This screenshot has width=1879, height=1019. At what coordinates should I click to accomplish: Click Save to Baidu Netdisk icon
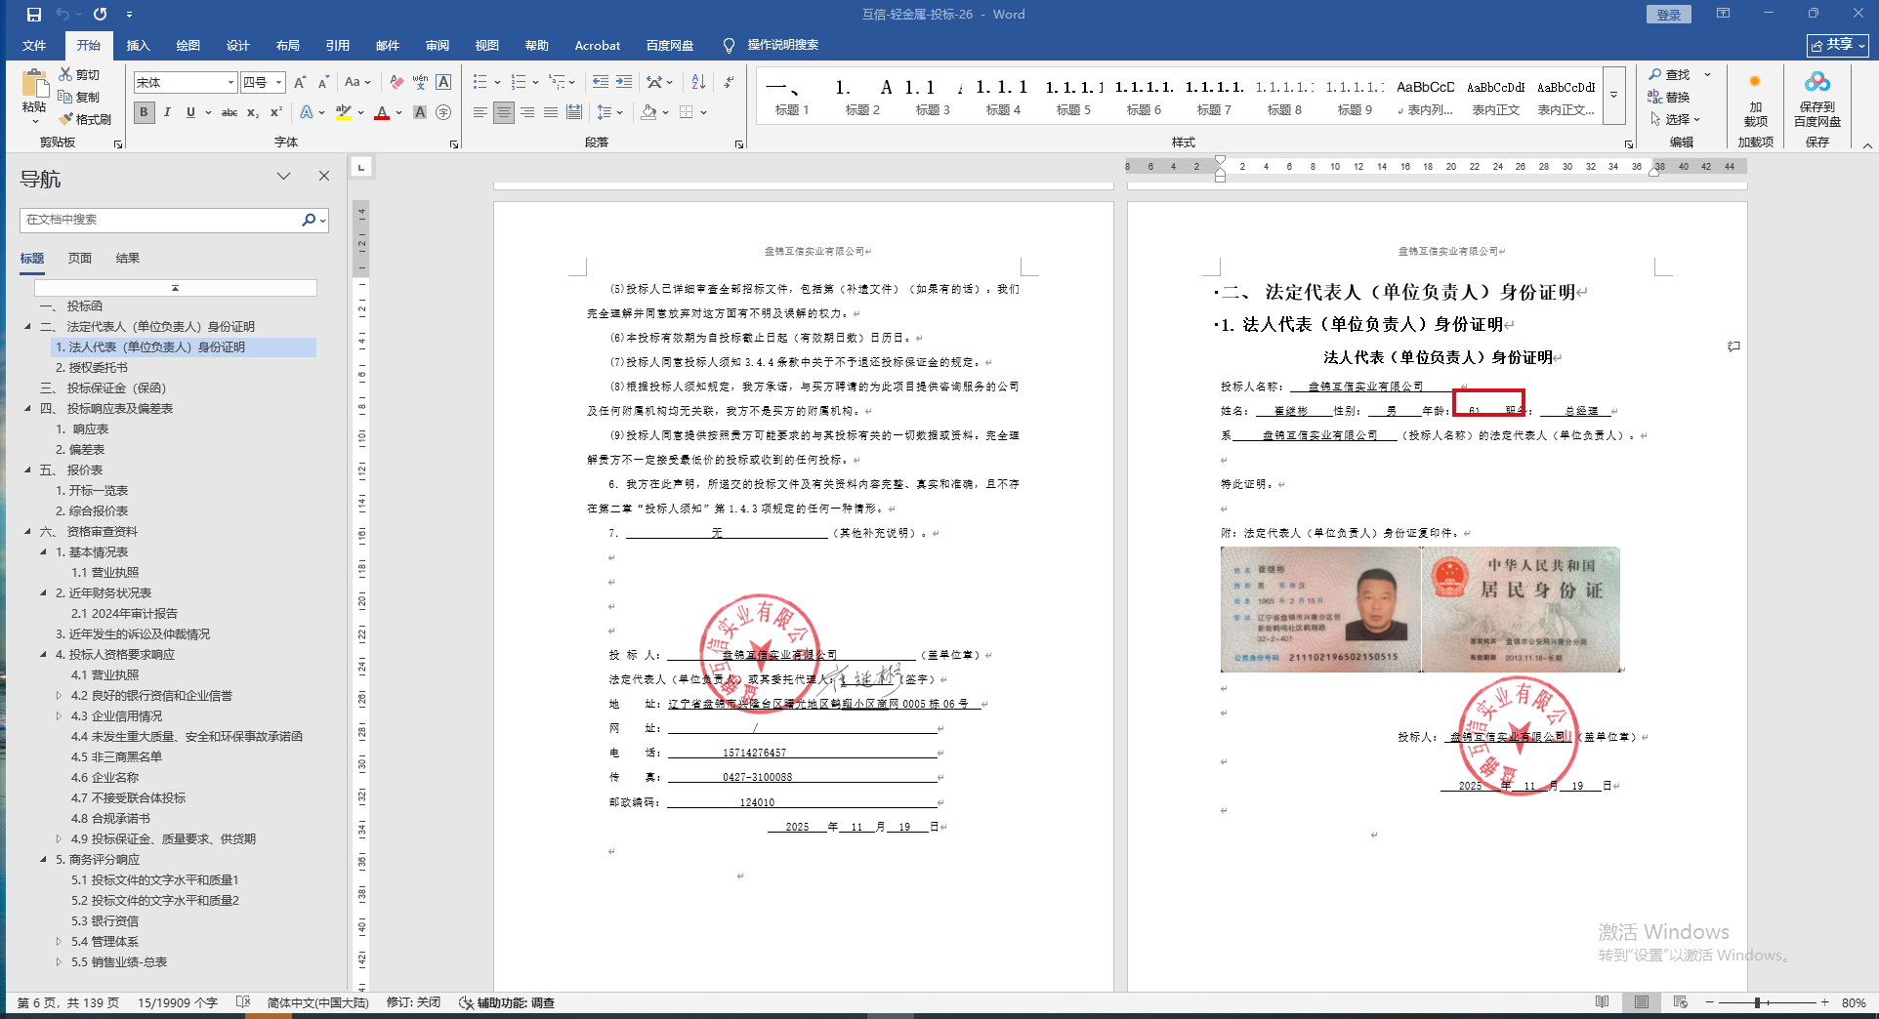pyautogui.click(x=1817, y=100)
